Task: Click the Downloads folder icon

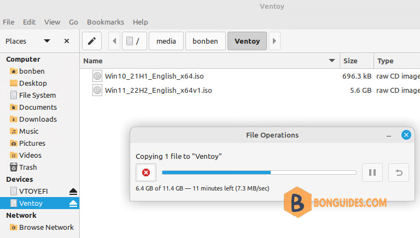Action: [x=13, y=119]
